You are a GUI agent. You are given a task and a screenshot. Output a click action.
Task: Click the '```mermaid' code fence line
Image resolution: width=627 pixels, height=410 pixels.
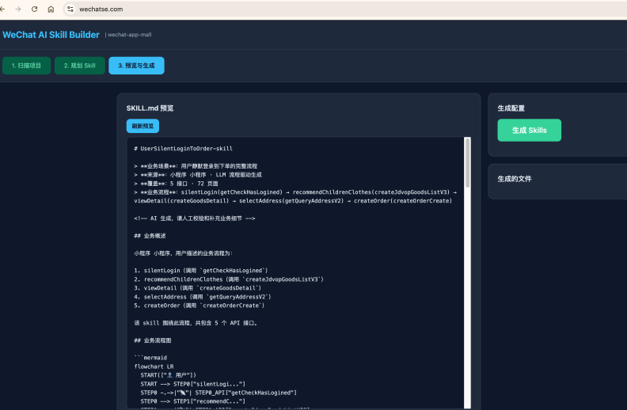[150, 358]
